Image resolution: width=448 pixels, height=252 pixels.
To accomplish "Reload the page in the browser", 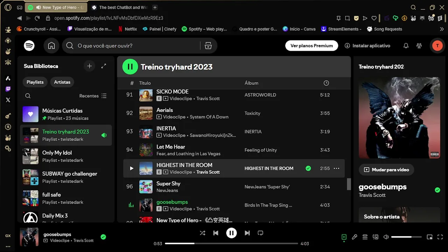I will click(37, 18).
